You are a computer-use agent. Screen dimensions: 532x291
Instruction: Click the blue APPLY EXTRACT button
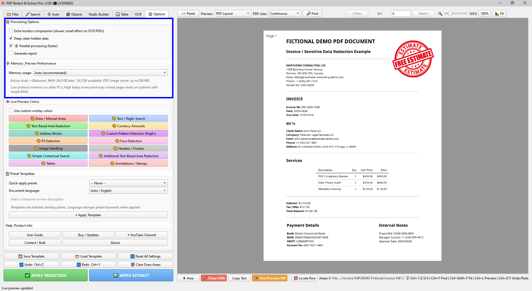(131, 275)
